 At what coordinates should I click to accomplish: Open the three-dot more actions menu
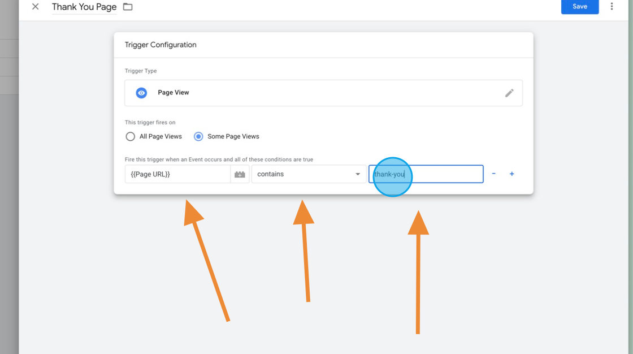pyautogui.click(x=612, y=7)
